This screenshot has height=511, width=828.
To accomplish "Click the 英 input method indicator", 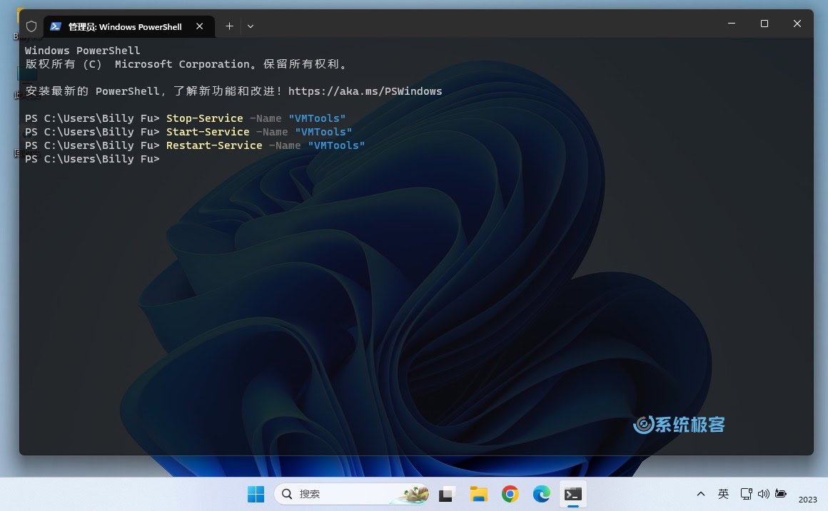I will tap(724, 494).
